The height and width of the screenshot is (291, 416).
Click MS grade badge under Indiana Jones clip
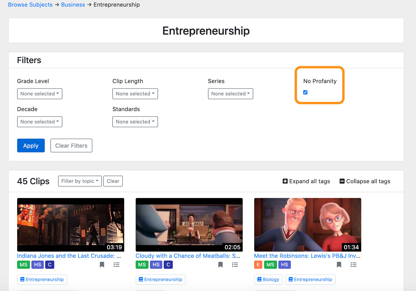pos(23,265)
